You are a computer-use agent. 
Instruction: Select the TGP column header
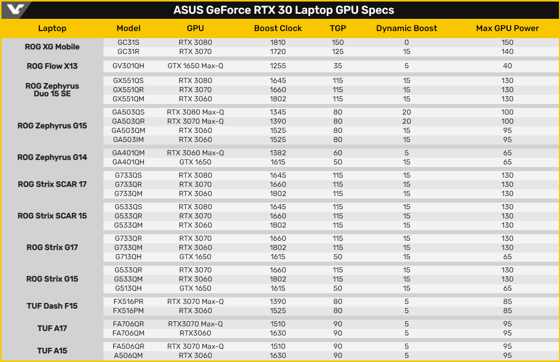click(x=337, y=28)
